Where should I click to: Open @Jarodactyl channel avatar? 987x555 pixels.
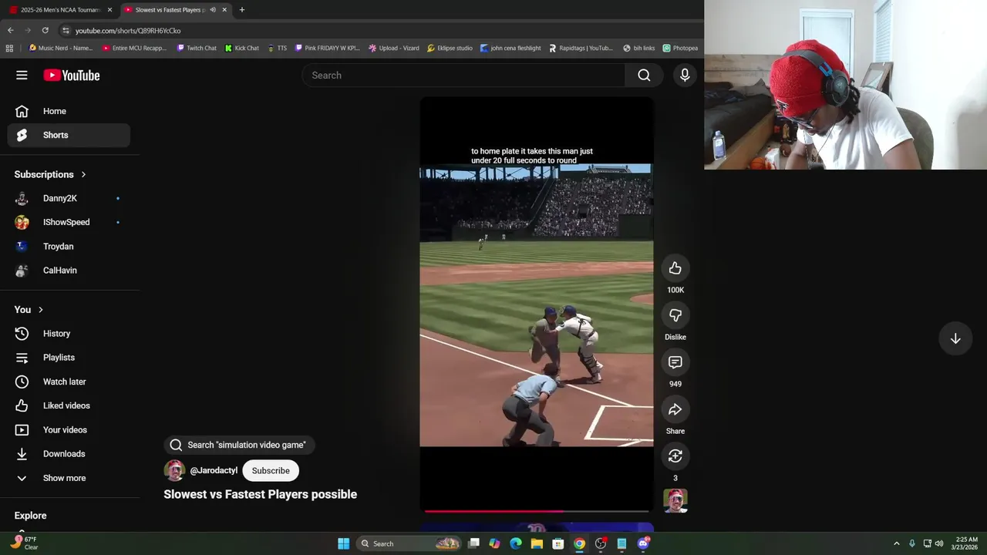[174, 470]
